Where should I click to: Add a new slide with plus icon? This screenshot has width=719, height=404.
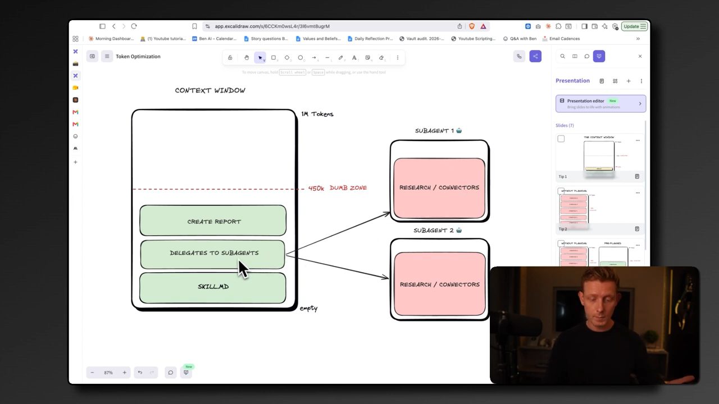coord(629,81)
